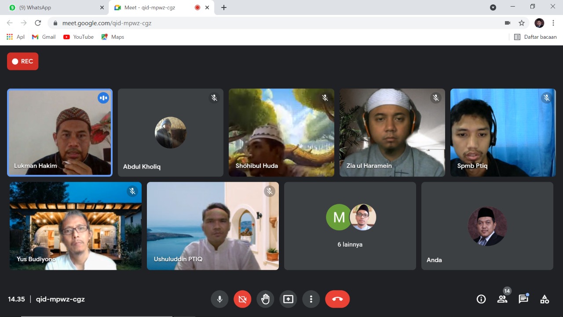Close the Meet tab
This screenshot has width=563, height=317.
pyautogui.click(x=207, y=7)
